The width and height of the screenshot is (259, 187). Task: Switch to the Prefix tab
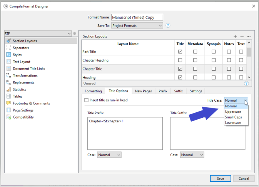[163, 91]
